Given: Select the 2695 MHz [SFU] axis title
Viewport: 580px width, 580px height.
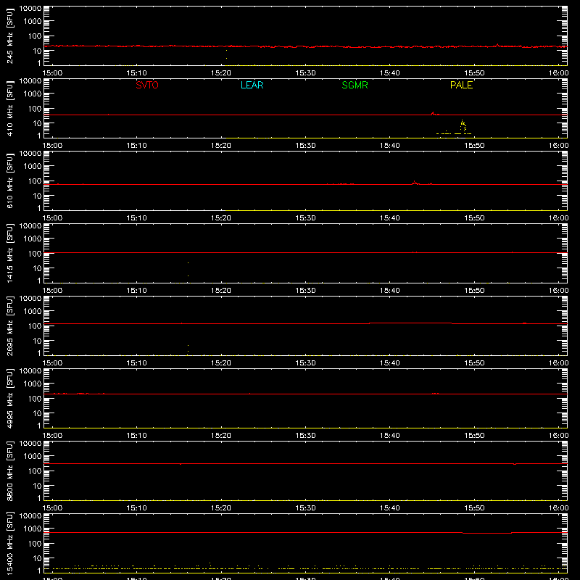Looking at the screenshot, I should click(x=9, y=326).
